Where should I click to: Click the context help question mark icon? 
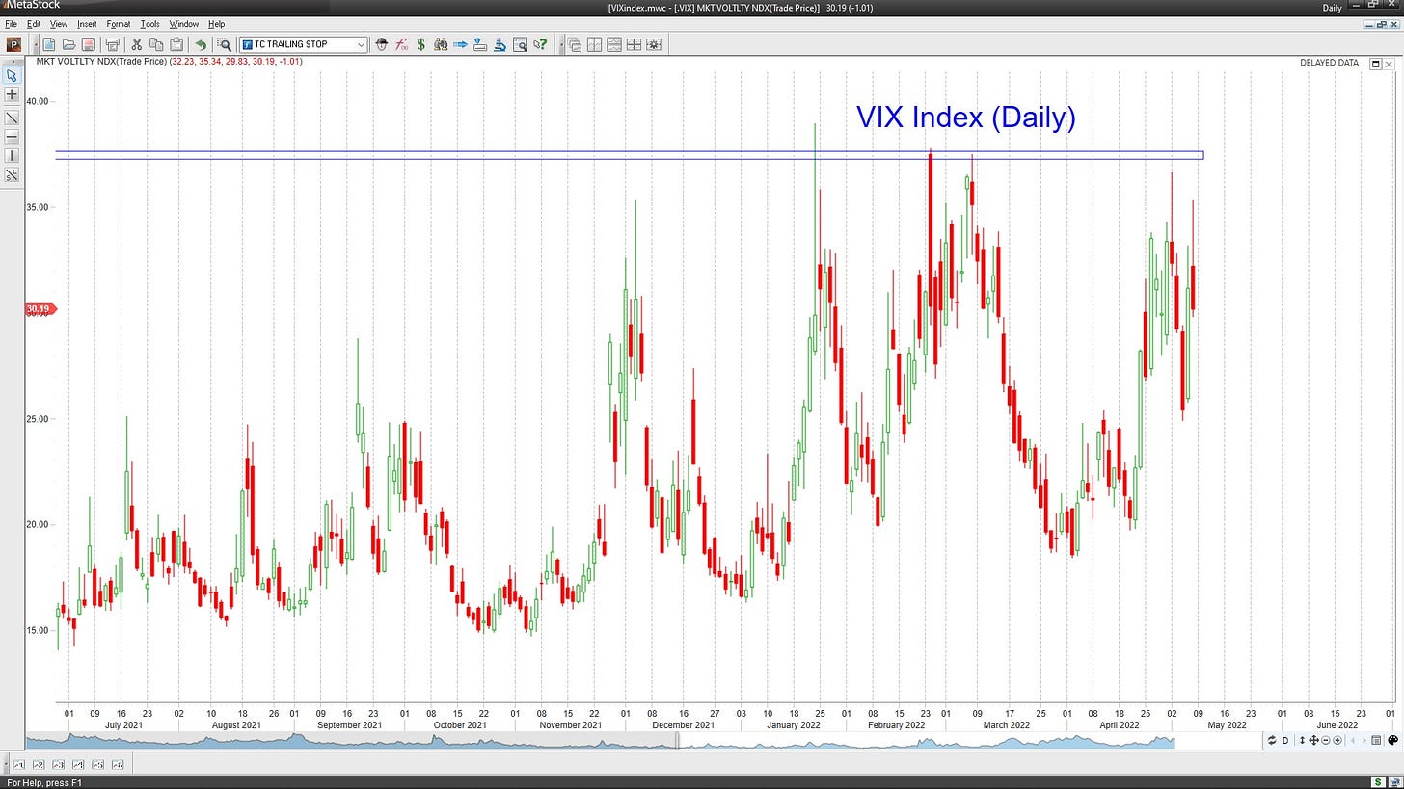541,44
